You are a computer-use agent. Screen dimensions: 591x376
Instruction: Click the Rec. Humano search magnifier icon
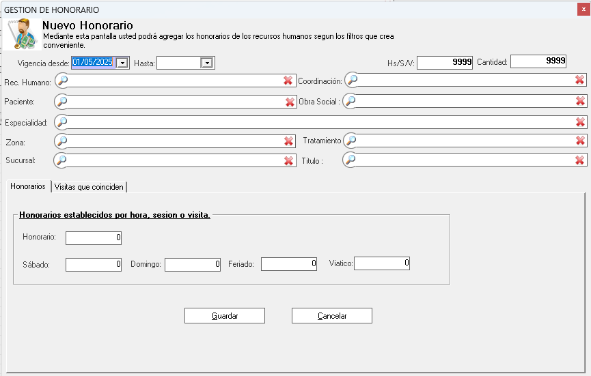point(62,81)
